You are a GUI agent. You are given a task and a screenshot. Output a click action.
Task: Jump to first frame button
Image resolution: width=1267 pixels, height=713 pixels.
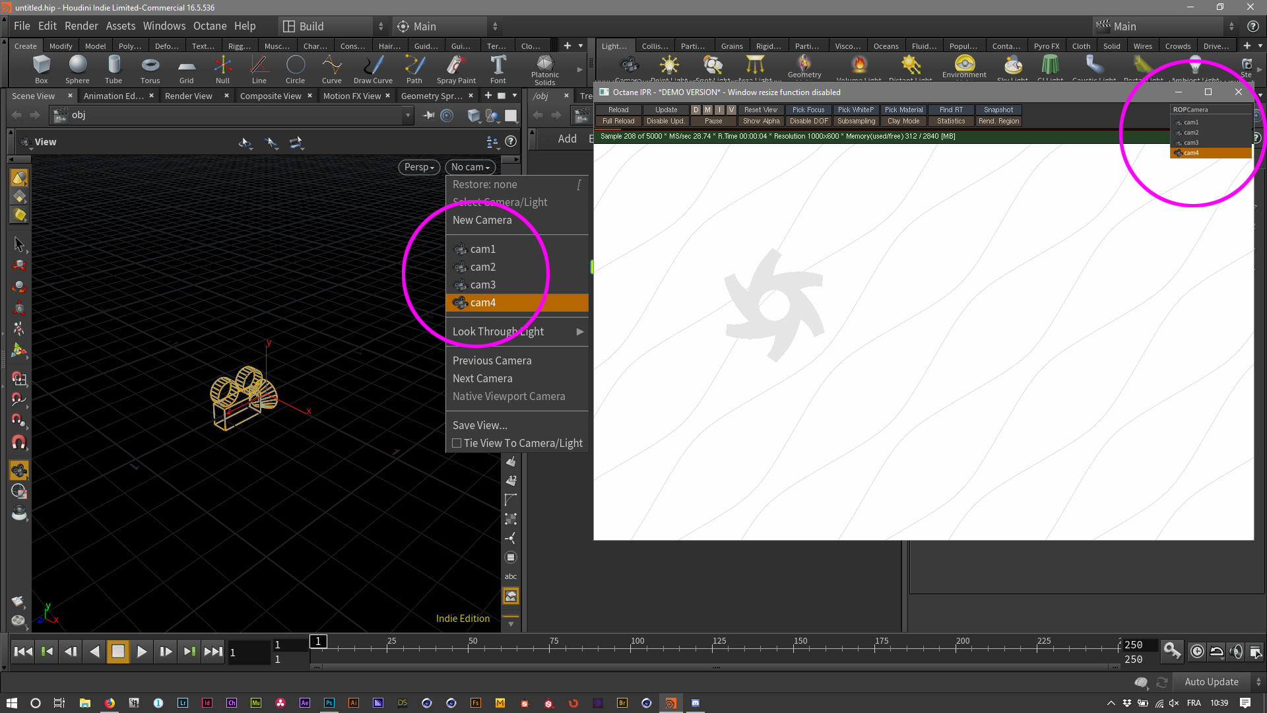(x=23, y=652)
